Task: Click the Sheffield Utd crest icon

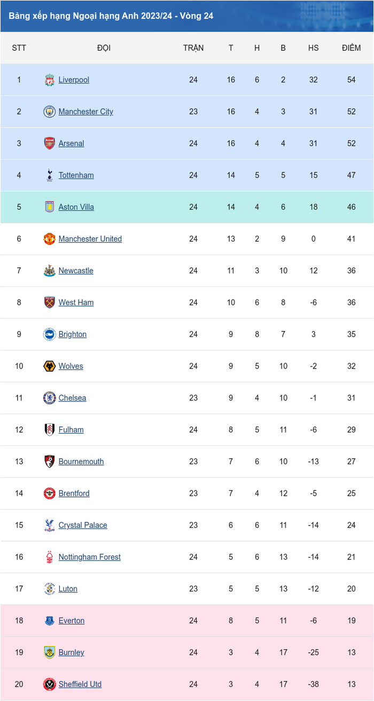Action: pyautogui.click(x=50, y=684)
